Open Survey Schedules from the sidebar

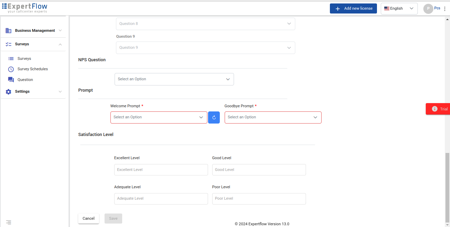(x=33, y=69)
